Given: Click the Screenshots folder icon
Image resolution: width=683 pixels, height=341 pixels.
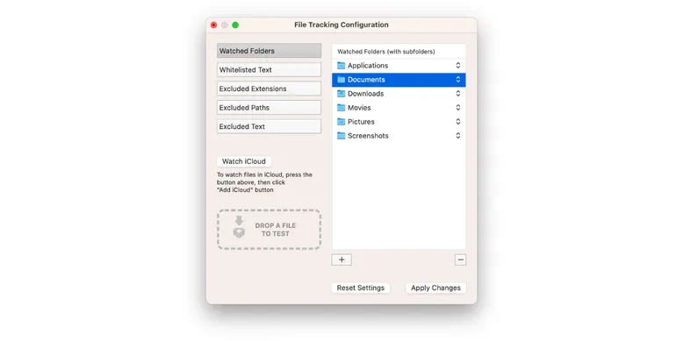Looking at the screenshot, I should point(341,136).
